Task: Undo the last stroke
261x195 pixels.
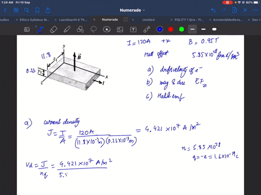Action: pyautogui.click(x=213, y=10)
